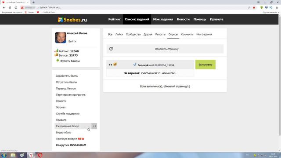This screenshot has height=158, width=281.
Task: Reload page with browser refresh icon
Action: 16,7
